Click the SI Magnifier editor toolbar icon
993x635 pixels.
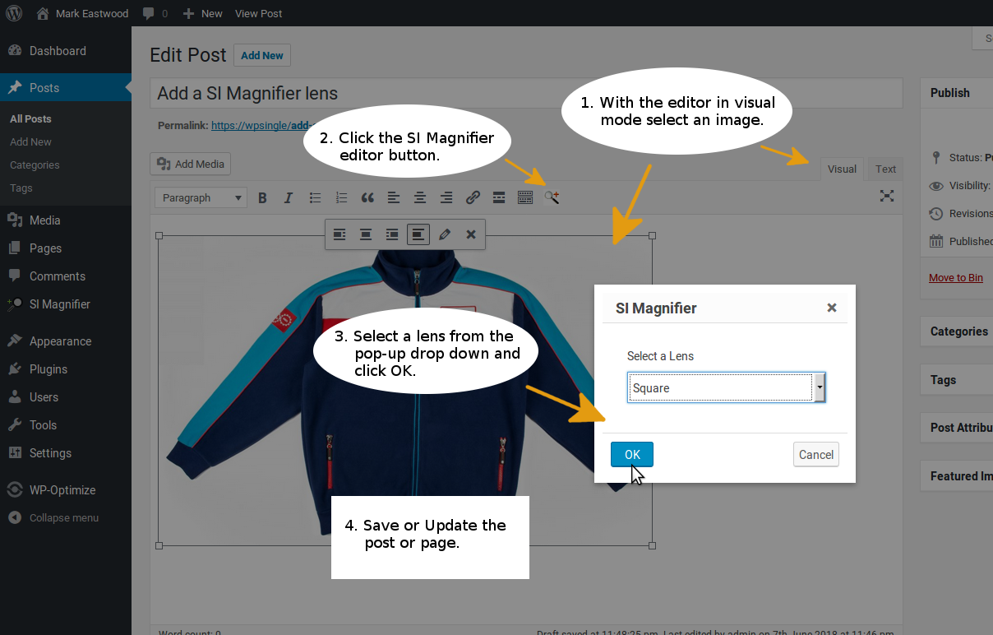pyautogui.click(x=552, y=197)
